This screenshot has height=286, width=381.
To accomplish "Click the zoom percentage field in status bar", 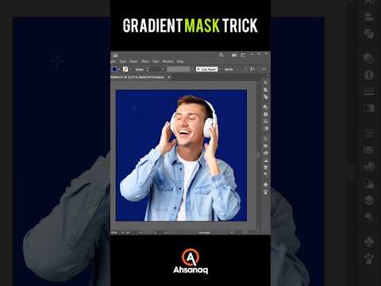I will 114,233.
